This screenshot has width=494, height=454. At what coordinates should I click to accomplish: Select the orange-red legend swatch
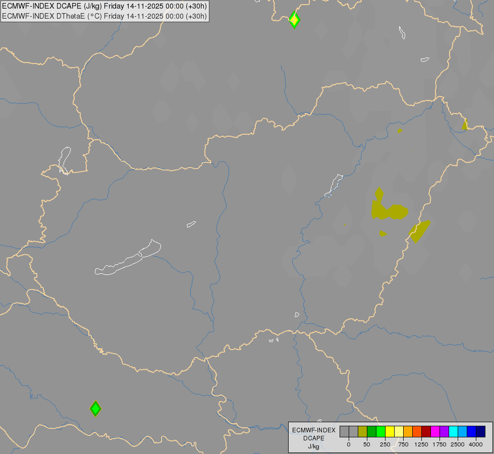(417, 432)
